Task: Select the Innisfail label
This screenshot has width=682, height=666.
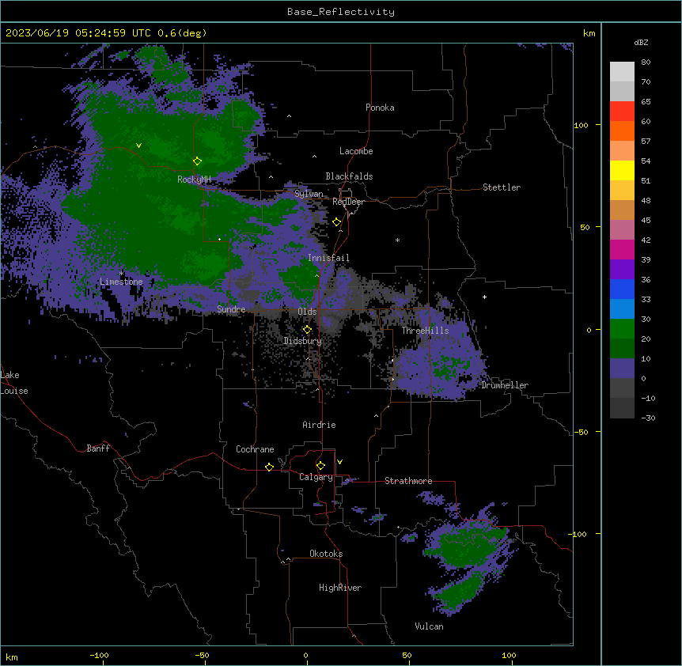Action: [328, 258]
